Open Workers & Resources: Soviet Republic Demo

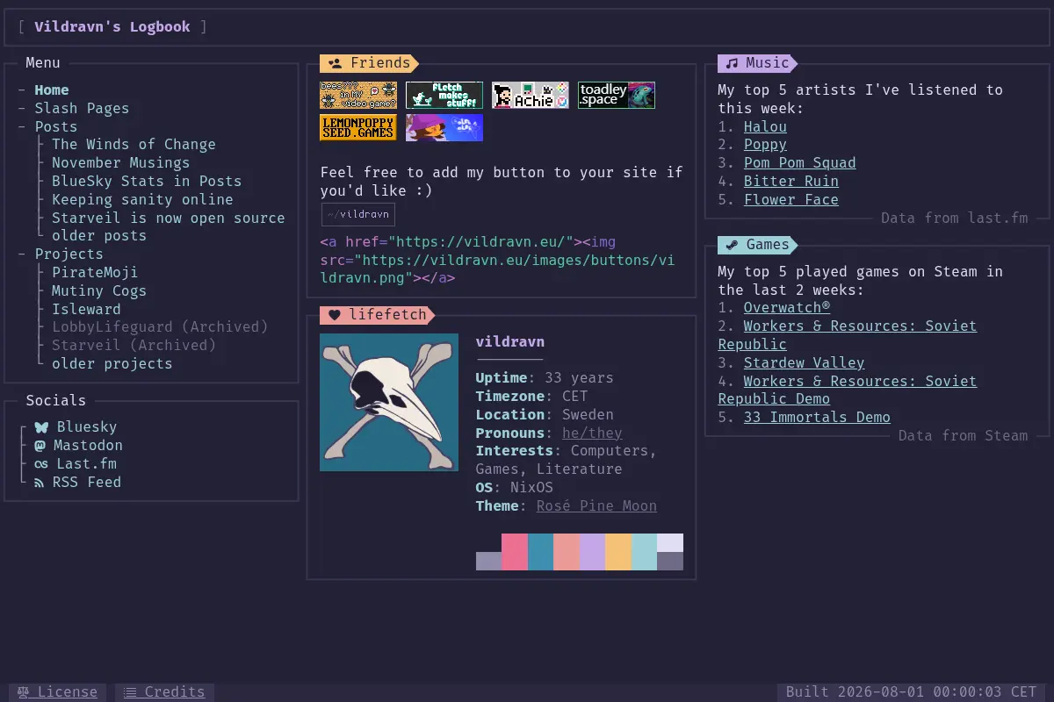point(848,390)
